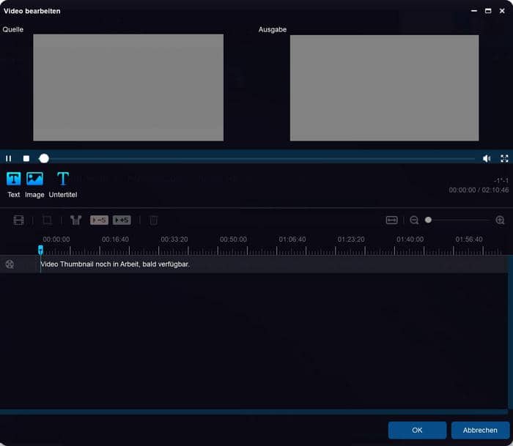Step back 5 seconds

pos(99,220)
